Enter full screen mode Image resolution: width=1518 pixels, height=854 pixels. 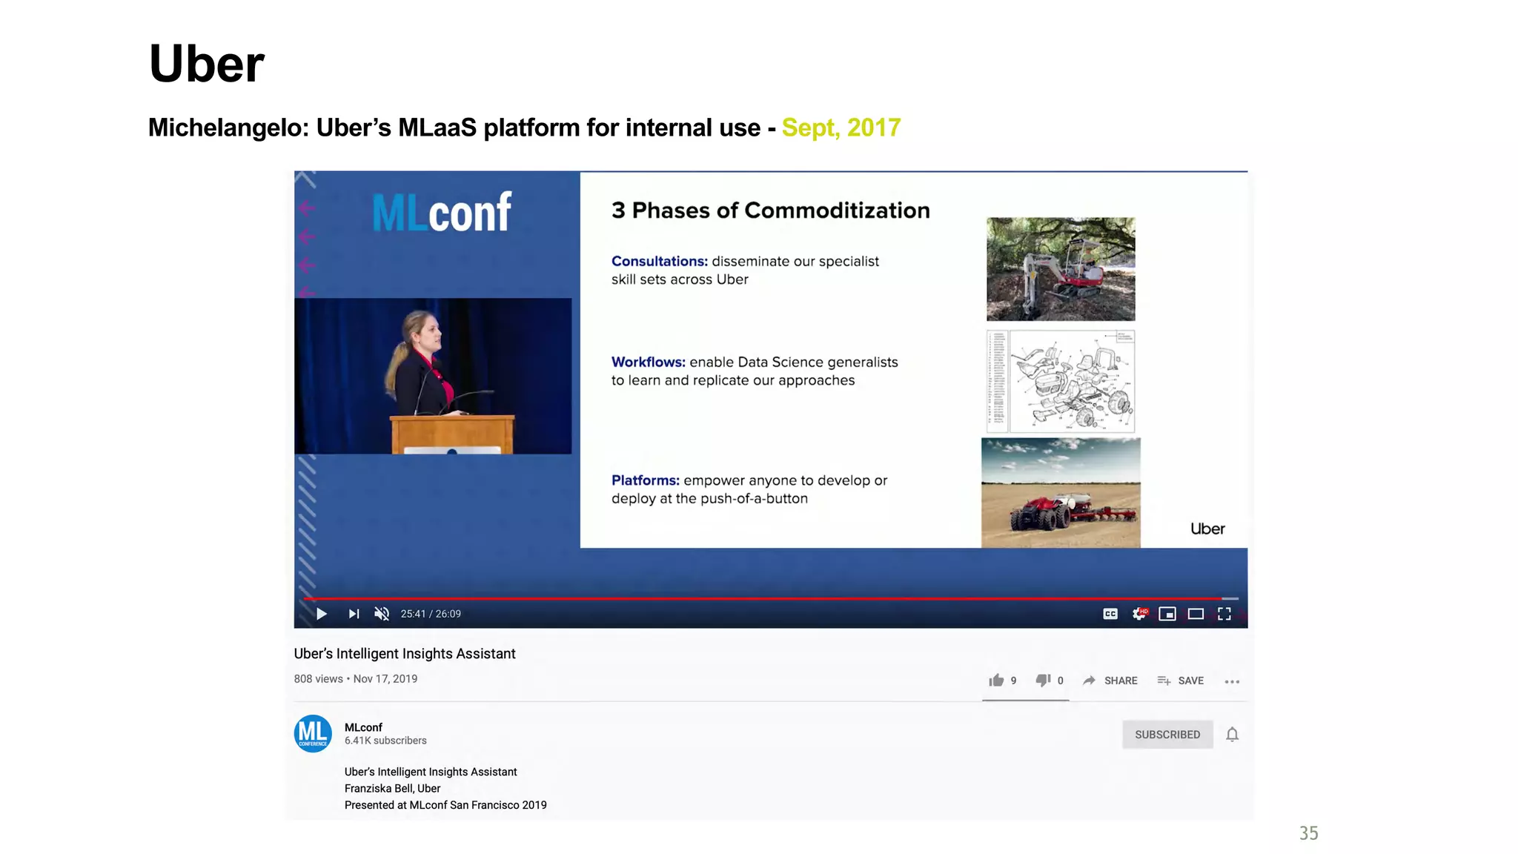1224,614
